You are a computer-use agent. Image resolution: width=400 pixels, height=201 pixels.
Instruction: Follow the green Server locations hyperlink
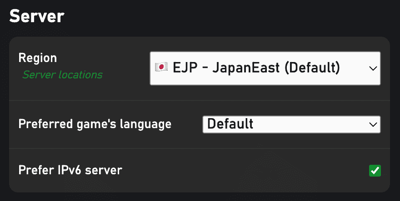(63, 75)
